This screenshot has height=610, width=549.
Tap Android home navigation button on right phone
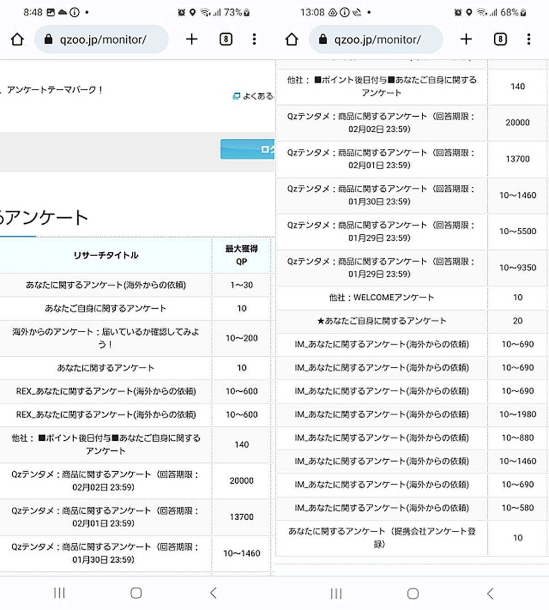(x=413, y=594)
